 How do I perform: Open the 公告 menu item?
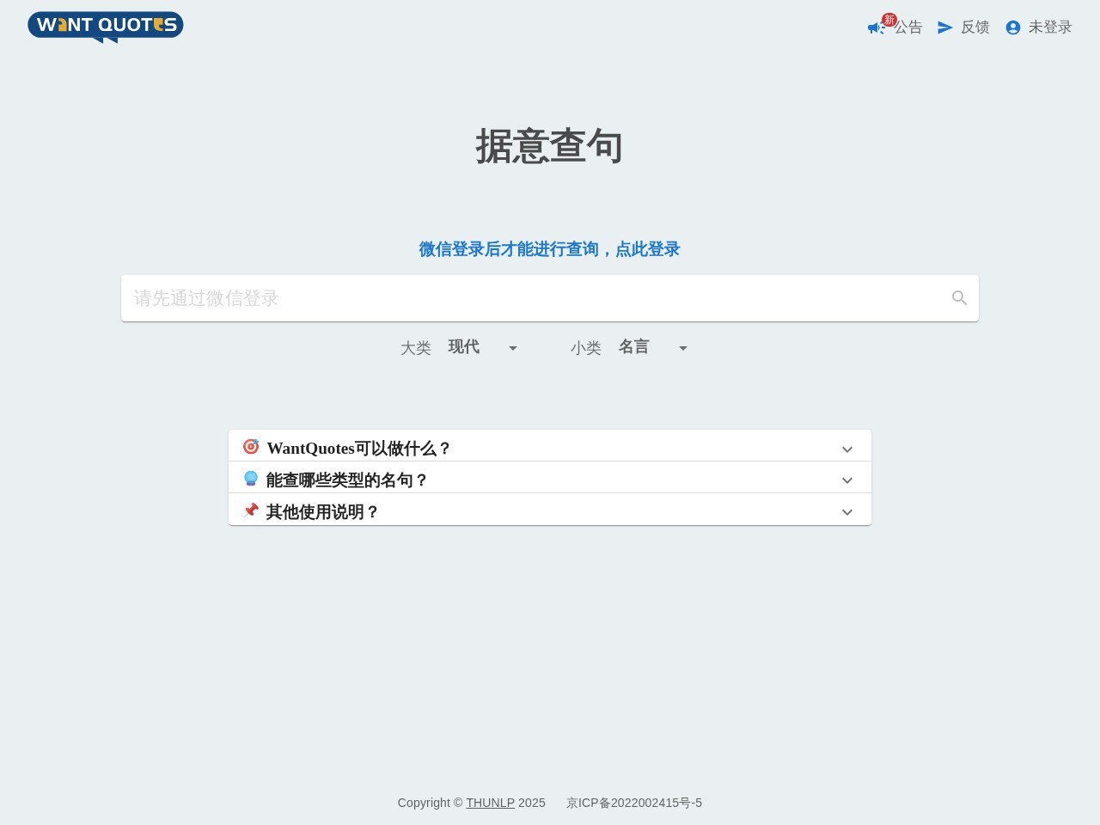point(908,27)
